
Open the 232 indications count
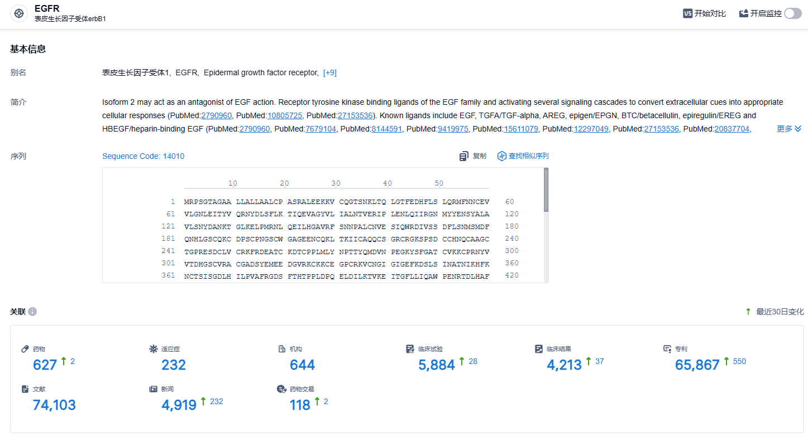(x=173, y=365)
